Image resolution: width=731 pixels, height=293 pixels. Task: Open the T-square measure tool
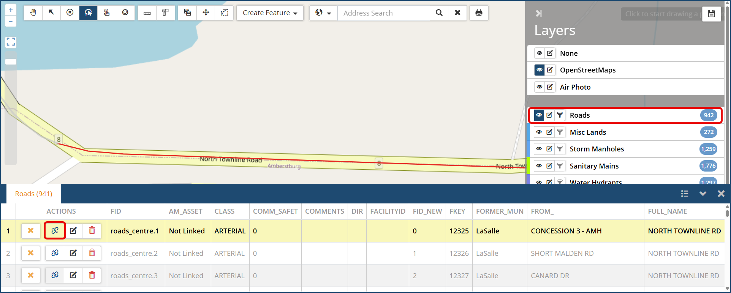[166, 13]
